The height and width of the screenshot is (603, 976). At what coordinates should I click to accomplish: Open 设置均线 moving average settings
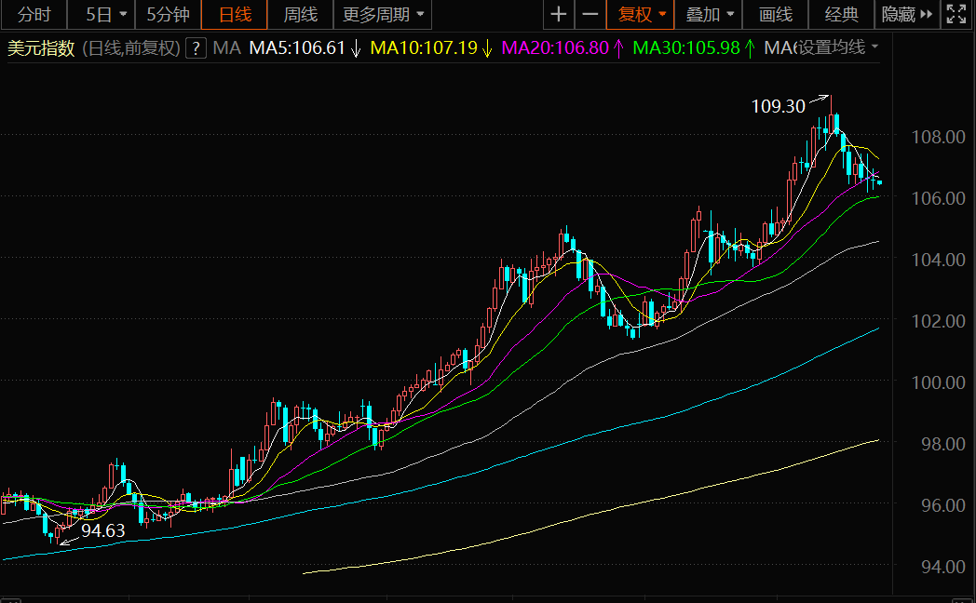coord(838,48)
